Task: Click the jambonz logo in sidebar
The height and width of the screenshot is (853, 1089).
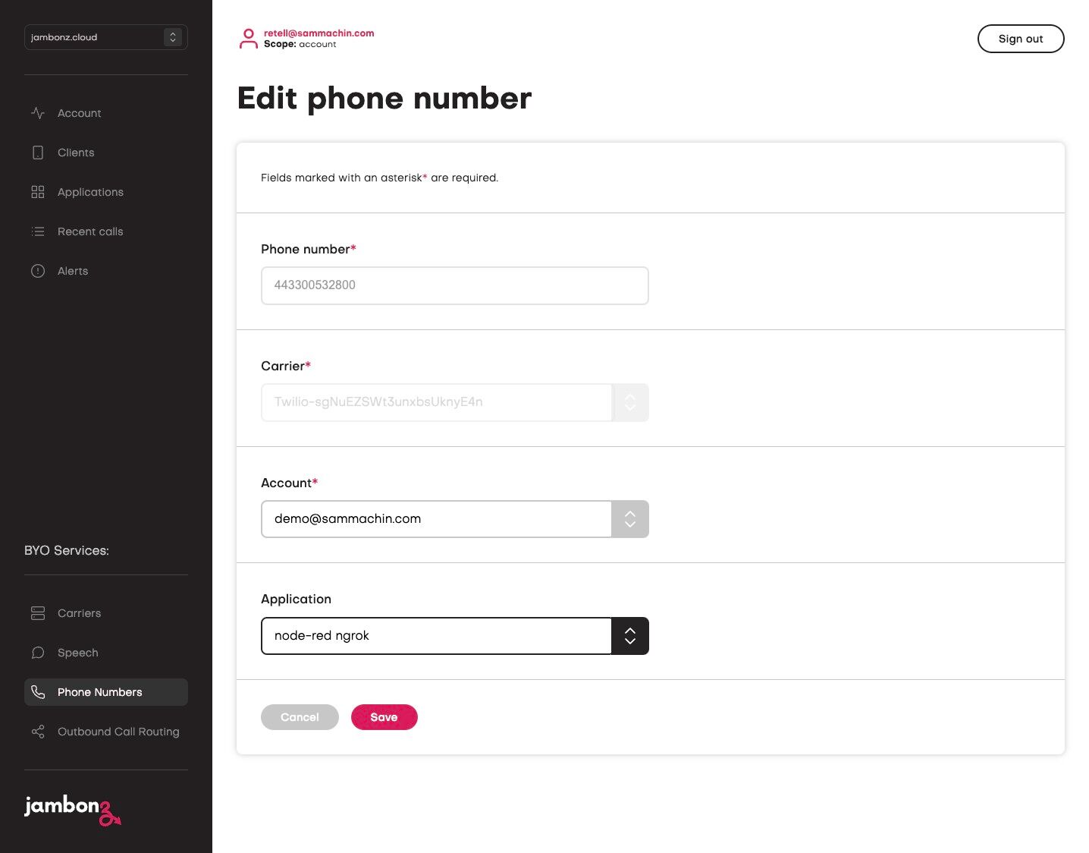Action: pos(72,809)
